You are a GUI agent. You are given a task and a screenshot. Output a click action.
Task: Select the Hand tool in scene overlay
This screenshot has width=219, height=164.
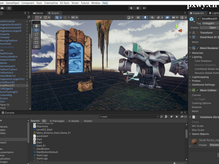pos(37,25)
